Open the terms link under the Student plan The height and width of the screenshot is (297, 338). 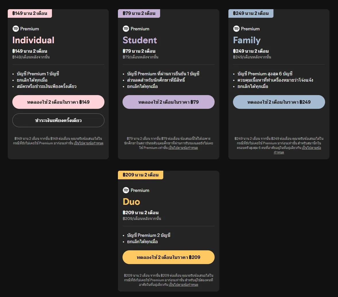[x=183, y=148]
